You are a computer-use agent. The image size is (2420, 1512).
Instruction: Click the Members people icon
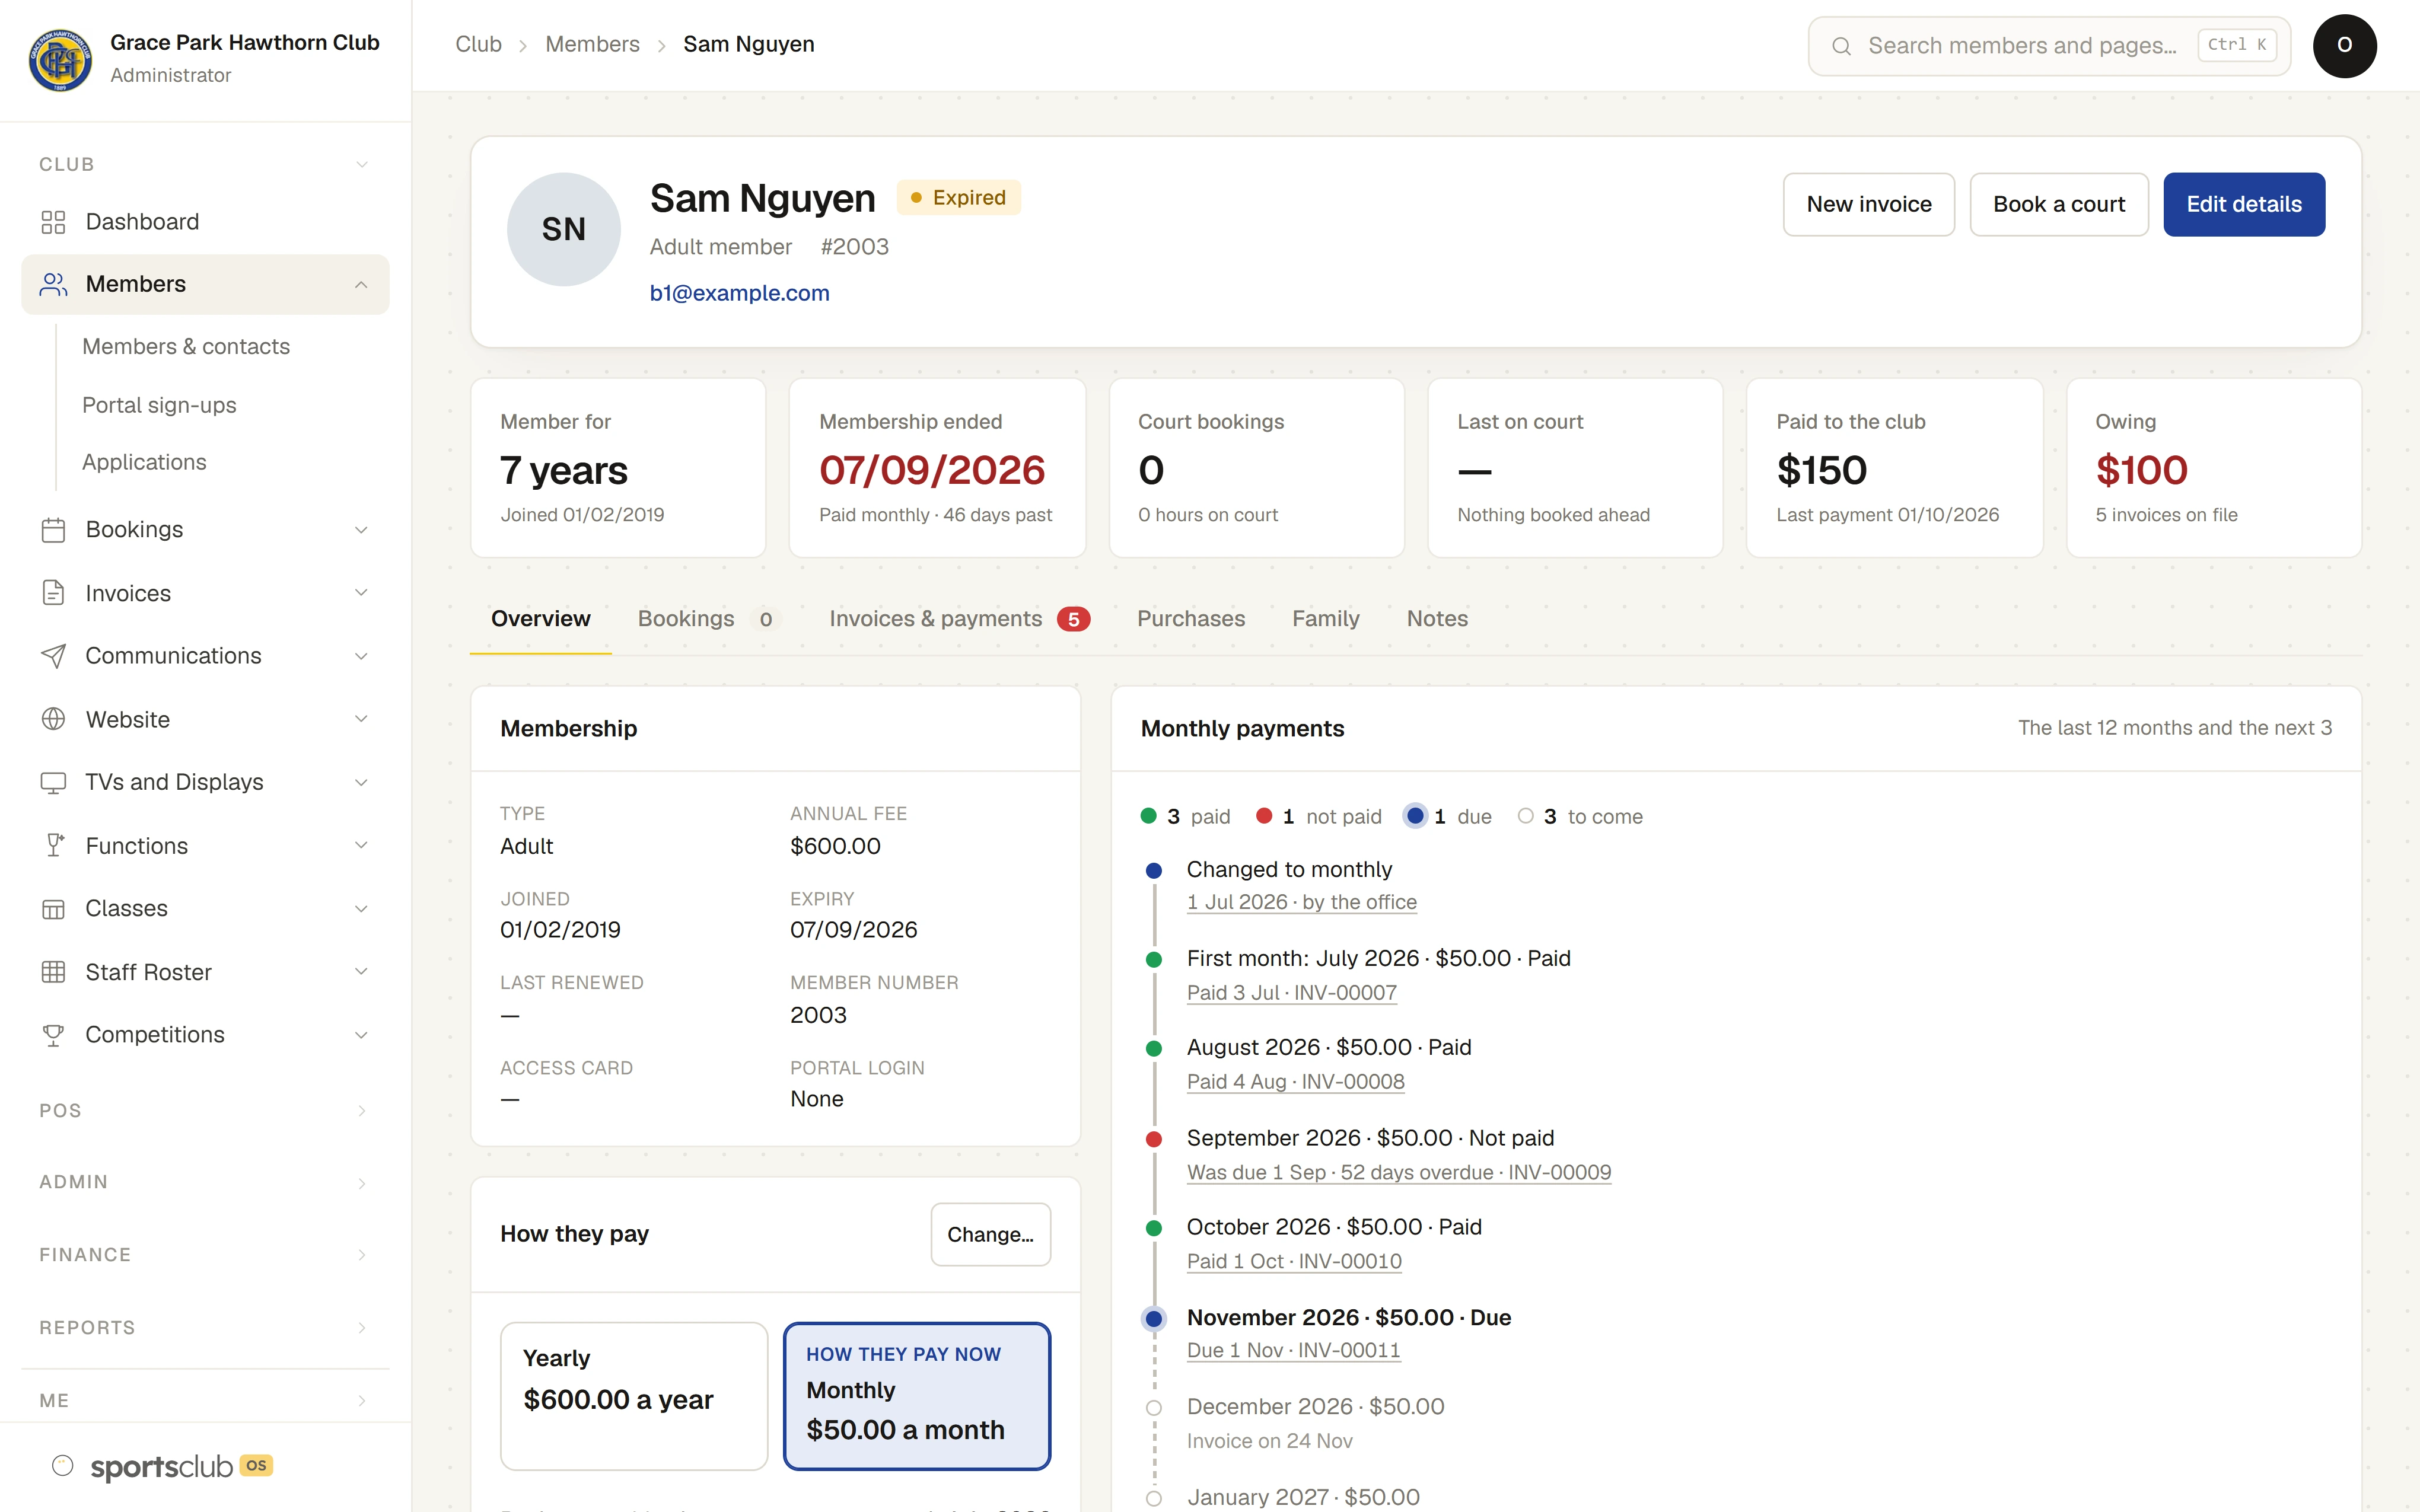(x=53, y=284)
